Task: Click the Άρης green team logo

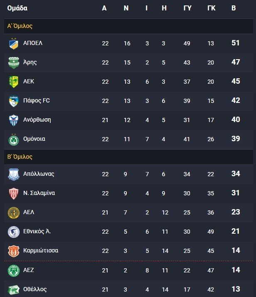Action: tap(14, 63)
